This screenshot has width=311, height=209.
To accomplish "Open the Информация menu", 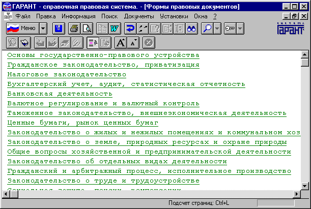I will coord(78,16).
